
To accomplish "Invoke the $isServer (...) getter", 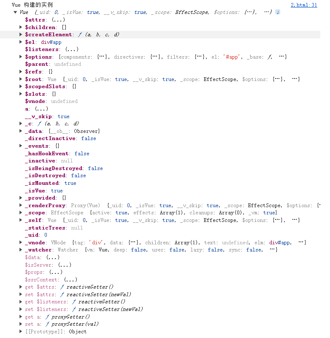I will coord(65,265).
